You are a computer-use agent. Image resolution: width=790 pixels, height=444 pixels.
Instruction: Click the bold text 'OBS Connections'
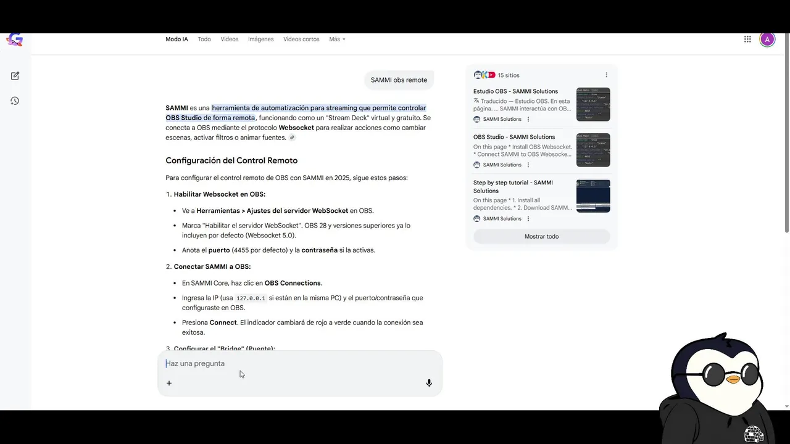293,283
